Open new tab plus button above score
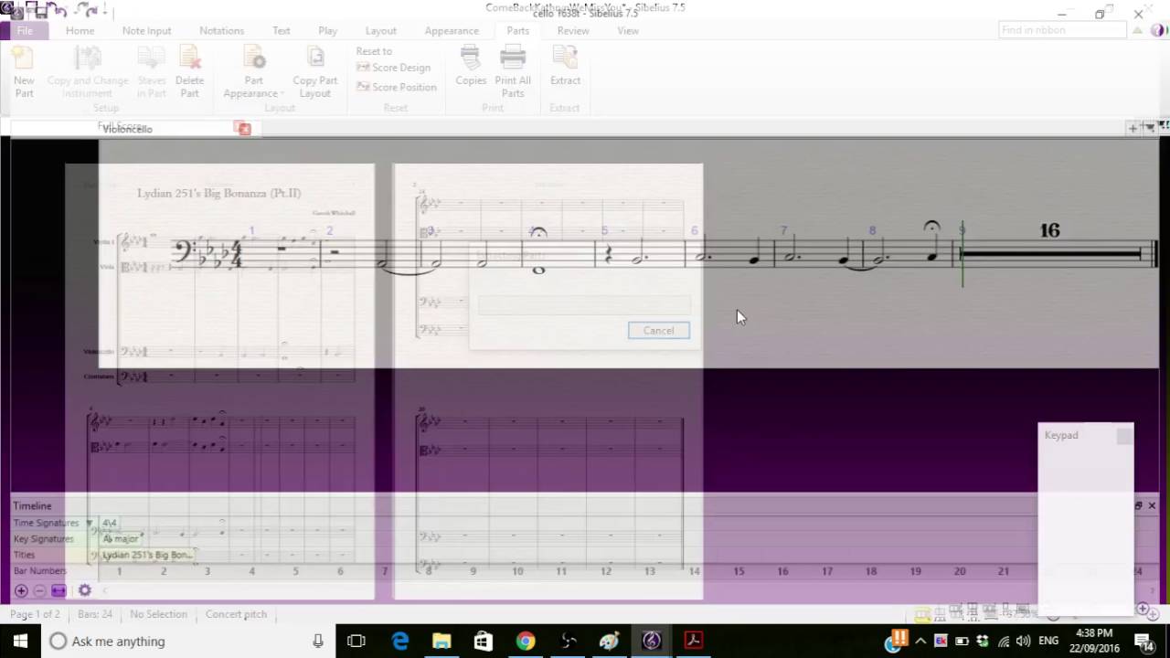The height and width of the screenshot is (658, 1170). tap(1133, 128)
